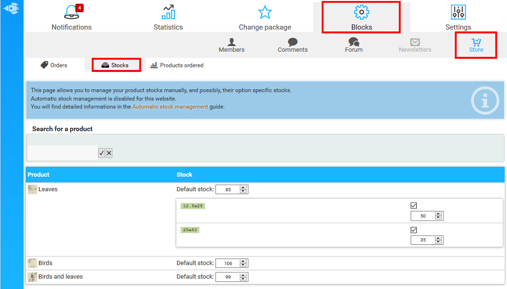The width and height of the screenshot is (507, 289).
Task: Open Notifications bell icon
Action: pos(71,12)
